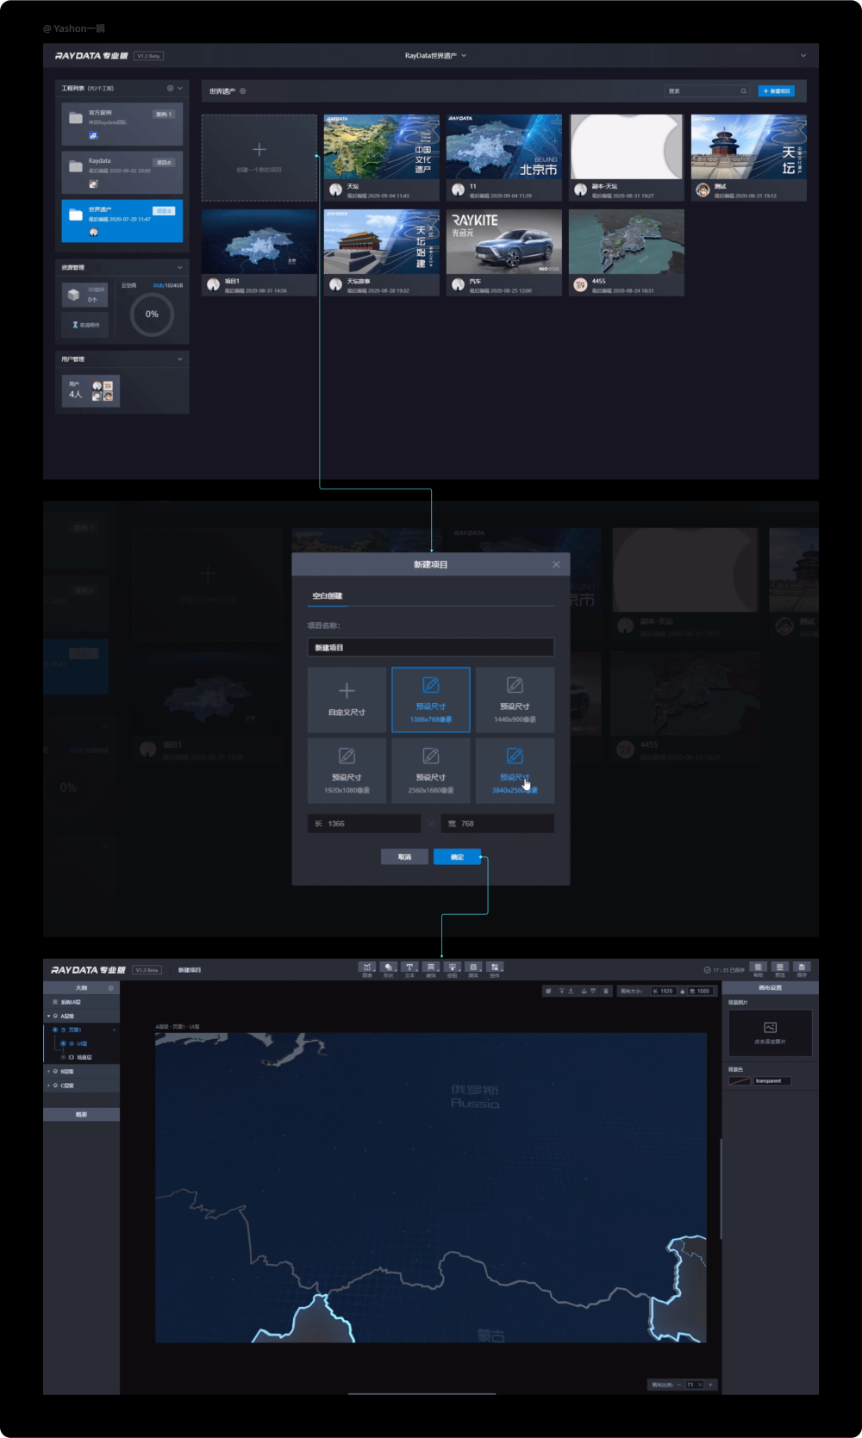This screenshot has height=1438, width=862.
Task: Collapse the 工程列表 panel chevron
Action: (180, 88)
